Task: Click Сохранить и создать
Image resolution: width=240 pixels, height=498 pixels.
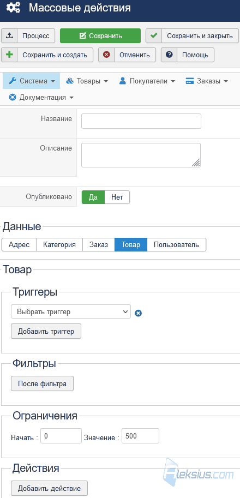Action: (47, 55)
